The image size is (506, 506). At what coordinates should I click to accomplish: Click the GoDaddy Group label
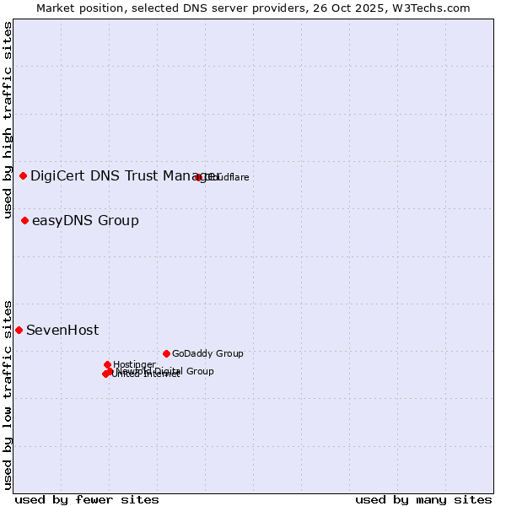click(x=207, y=353)
